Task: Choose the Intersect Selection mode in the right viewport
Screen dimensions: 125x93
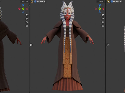Action: (x=121, y=1)
